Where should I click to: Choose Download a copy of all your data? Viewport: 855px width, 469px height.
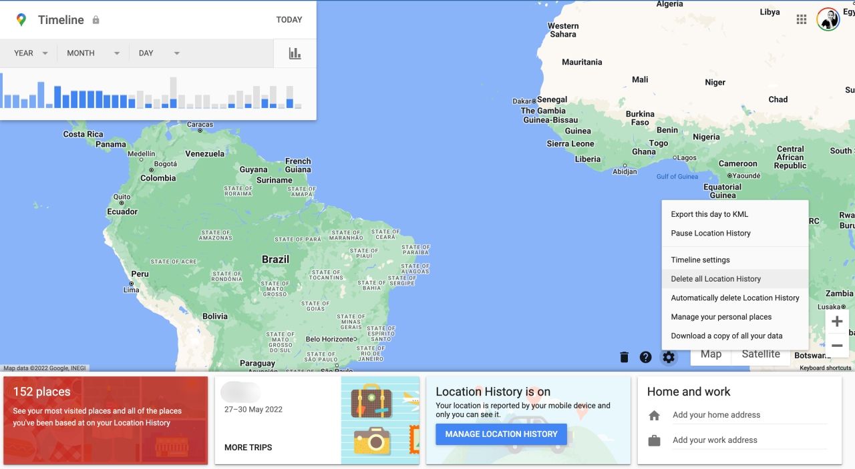(x=735, y=336)
